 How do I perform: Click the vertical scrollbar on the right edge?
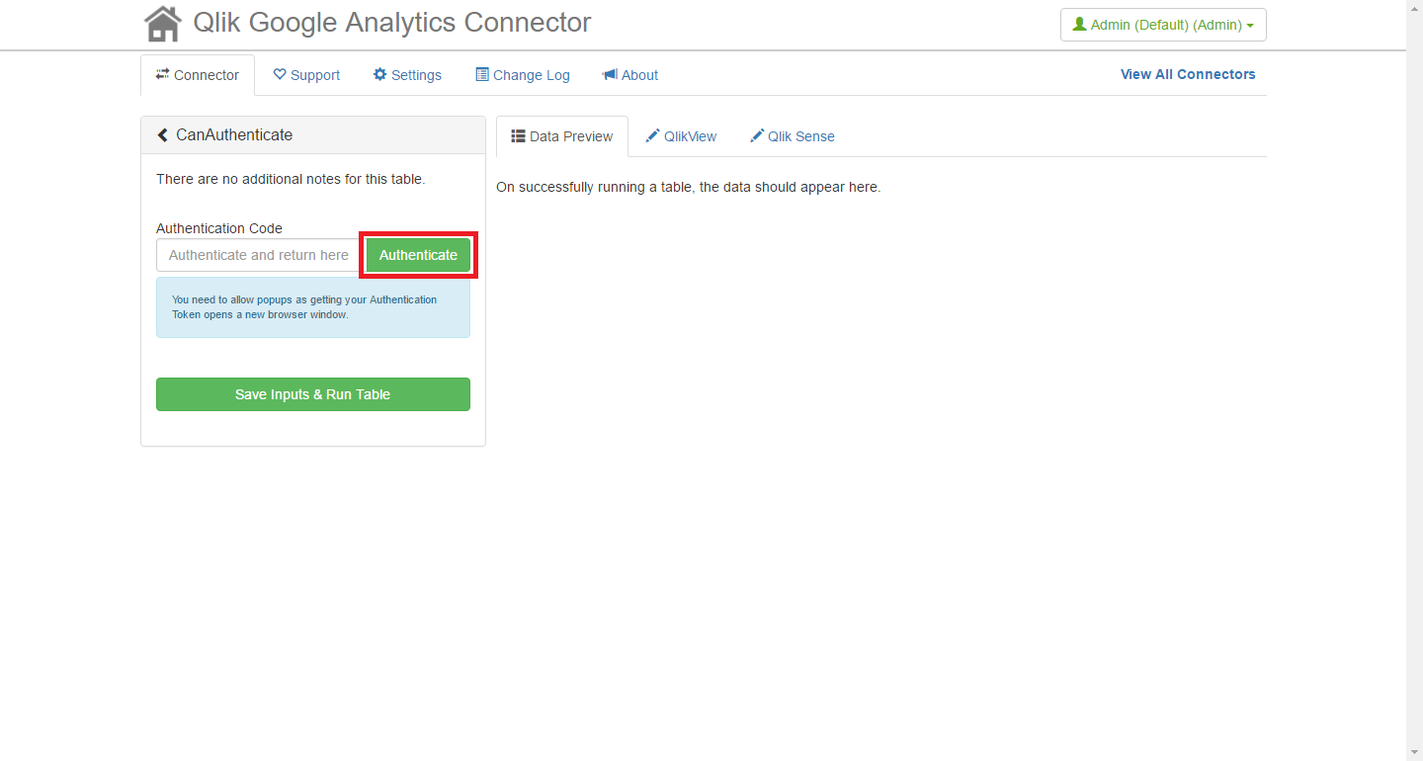[x=1414, y=380]
